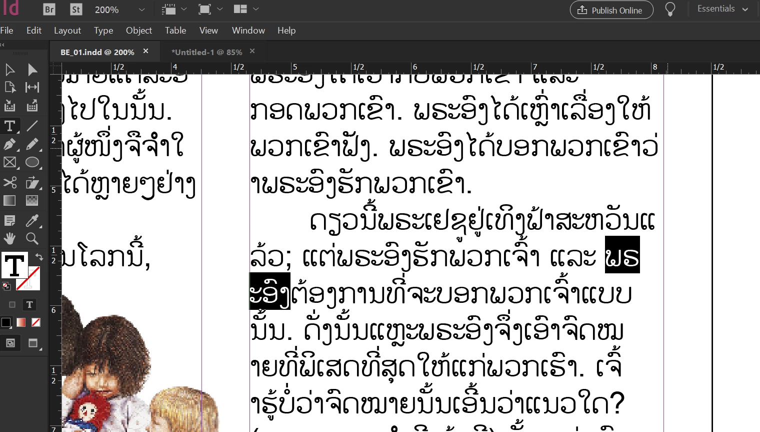Select the Gradient Swatch tool

coord(9,201)
